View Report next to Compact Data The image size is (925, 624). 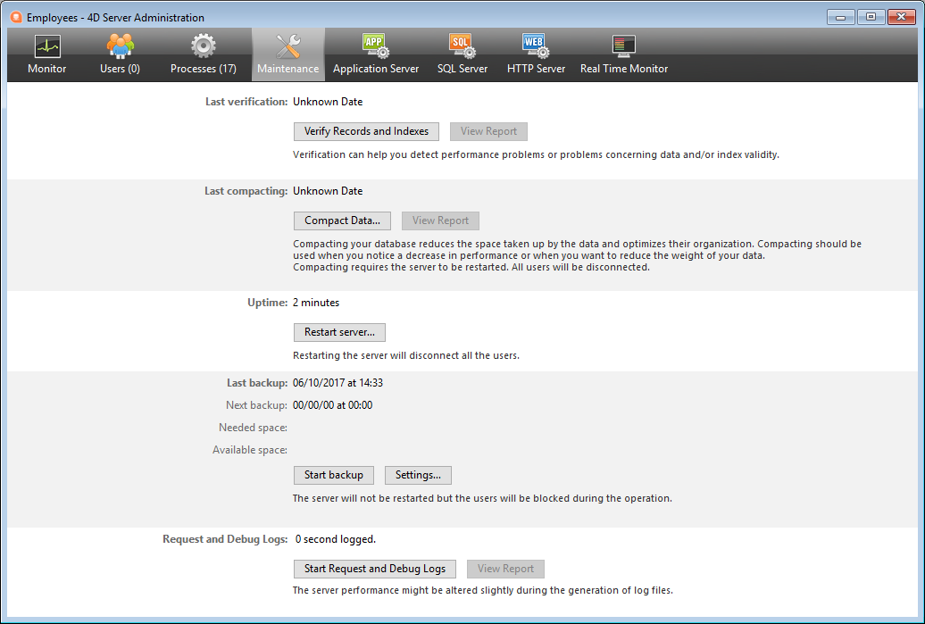point(440,220)
